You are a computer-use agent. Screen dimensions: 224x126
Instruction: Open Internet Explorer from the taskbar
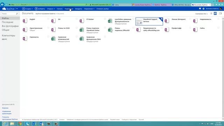(x=5, y=124)
